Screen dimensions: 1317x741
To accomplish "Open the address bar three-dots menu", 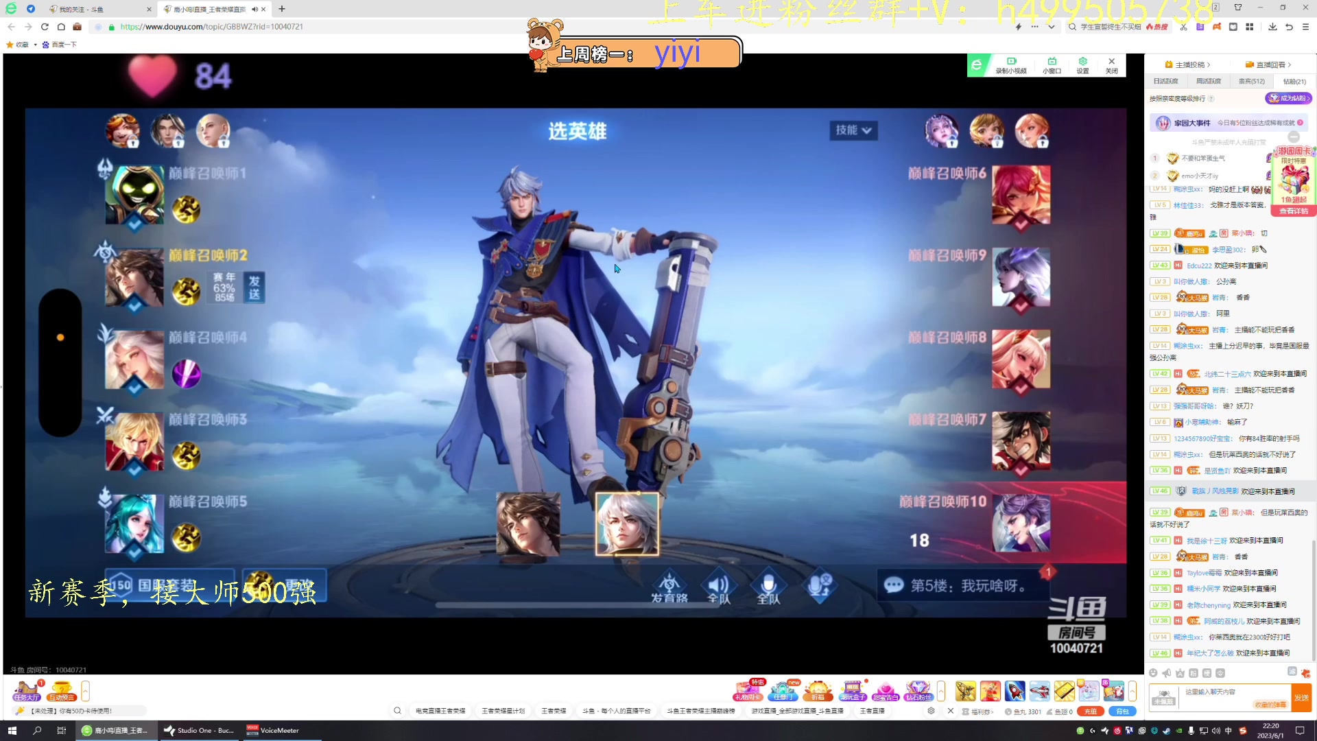I will coord(1034,27).
